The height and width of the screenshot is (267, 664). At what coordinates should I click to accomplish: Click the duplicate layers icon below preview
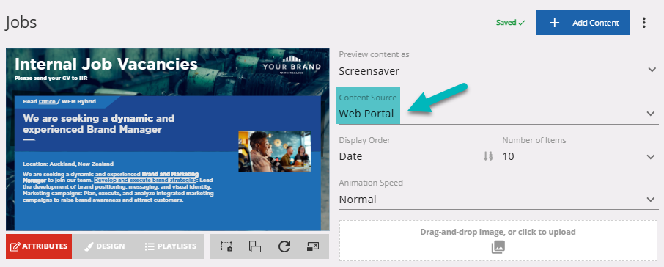coord(255,246)
